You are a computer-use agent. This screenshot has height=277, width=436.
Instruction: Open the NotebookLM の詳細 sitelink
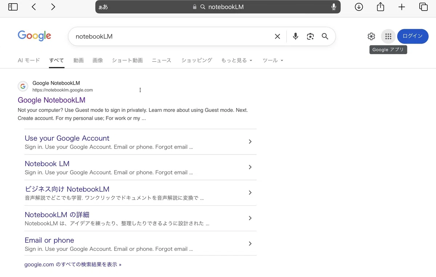tap(57, 214)
